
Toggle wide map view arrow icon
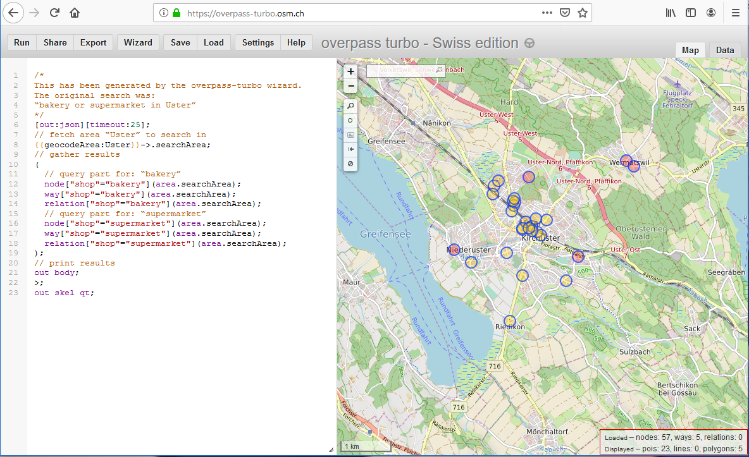pyautogui.click(x=350, y=149)
